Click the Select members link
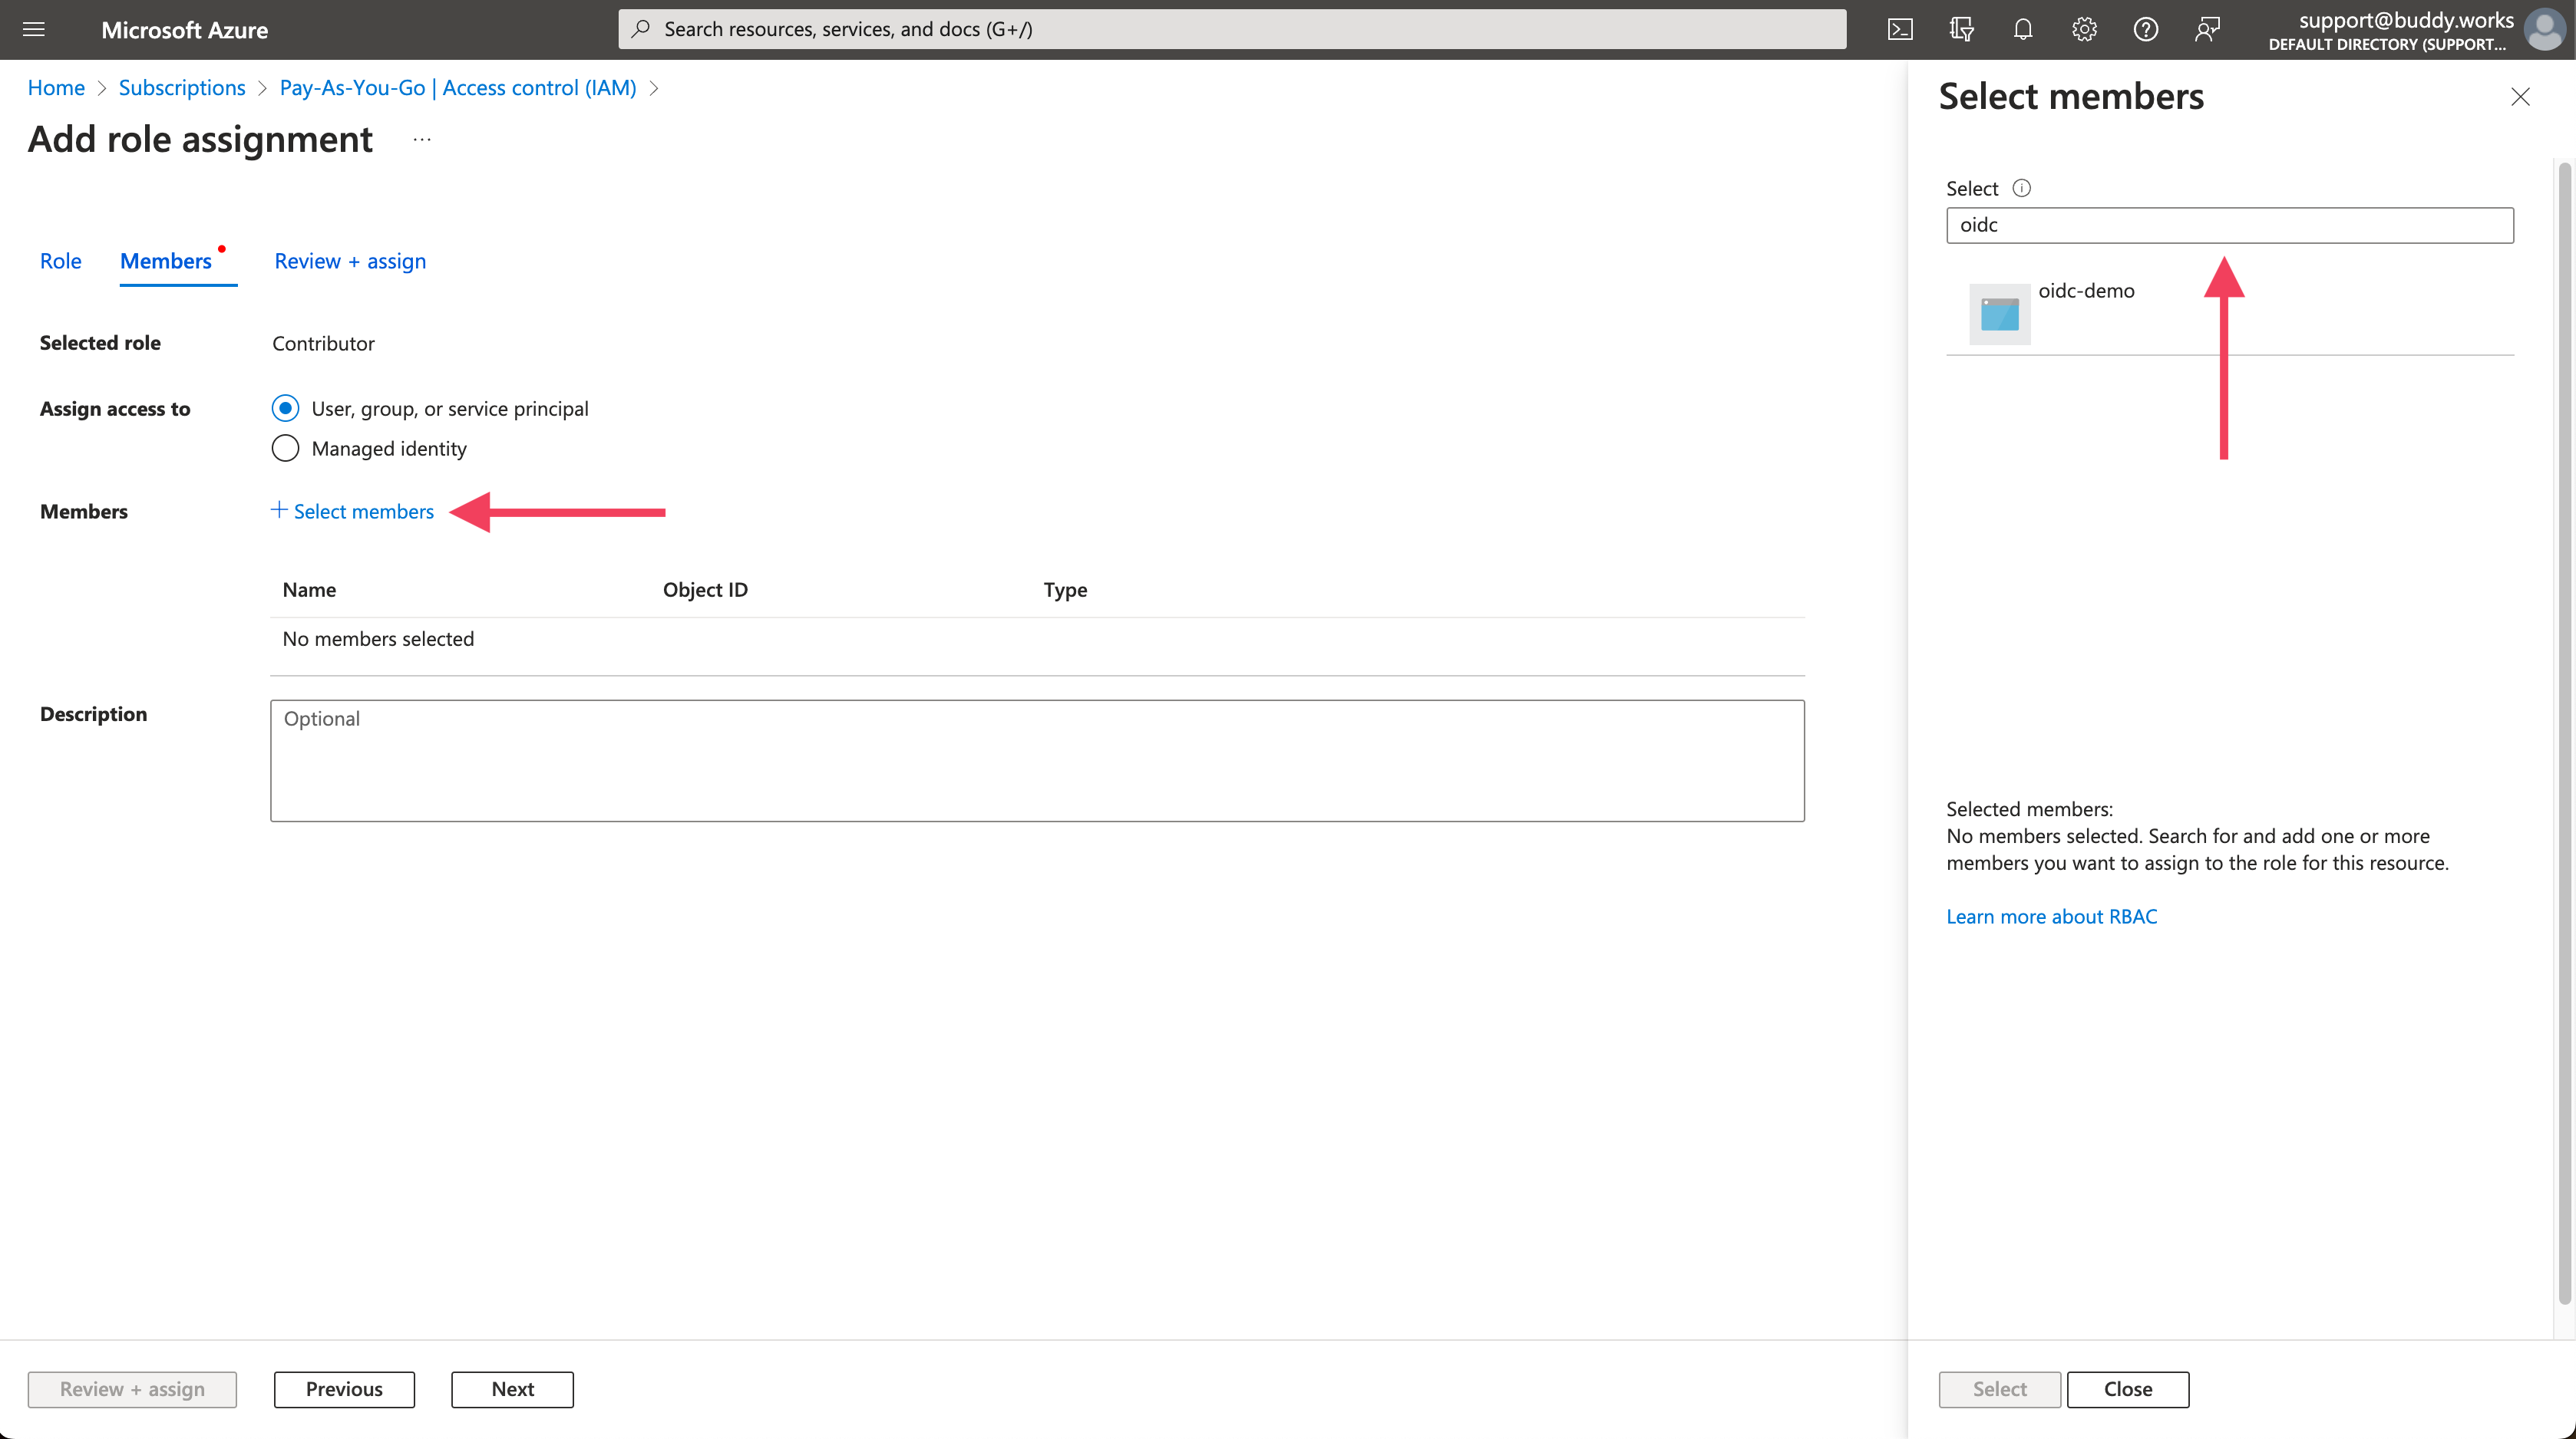The height and width of the screenshot is (1439, 2576). [364, 511]
